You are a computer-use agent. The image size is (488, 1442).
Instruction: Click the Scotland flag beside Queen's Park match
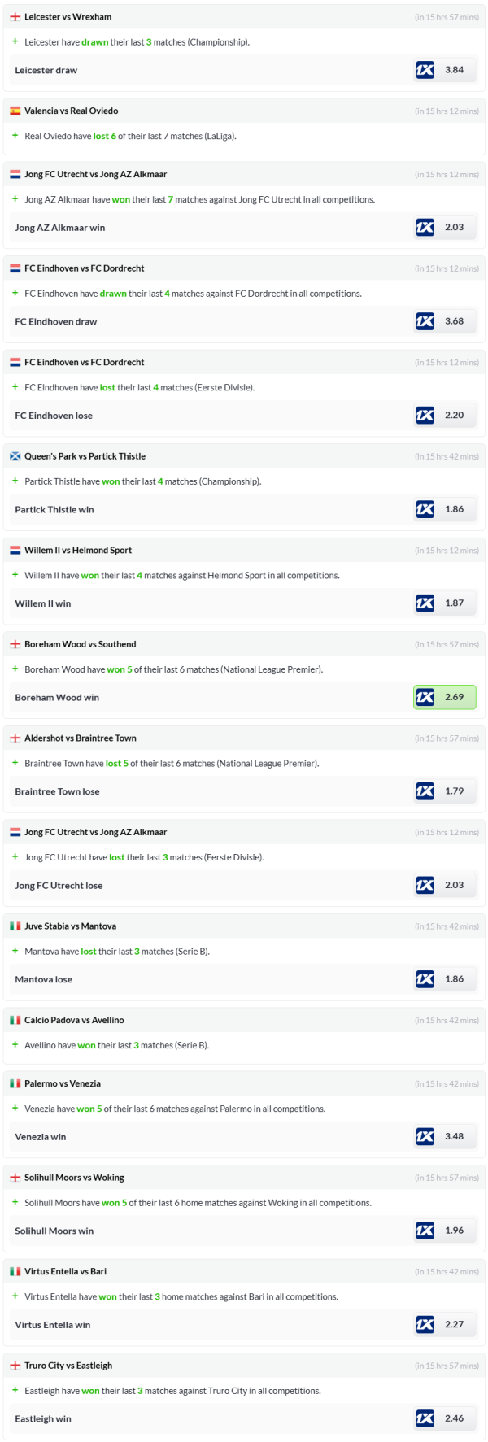(15, 456)
